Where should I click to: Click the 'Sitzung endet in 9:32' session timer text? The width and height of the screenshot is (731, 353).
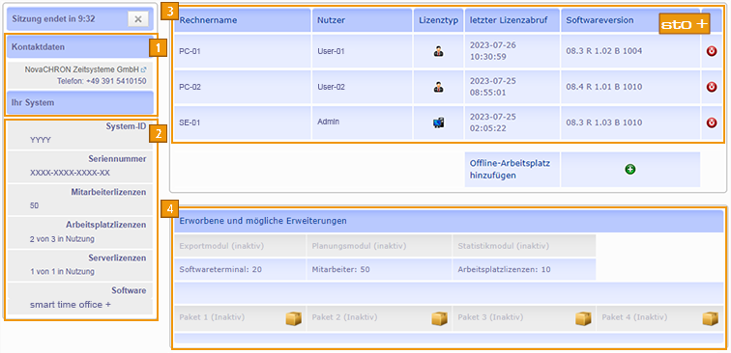53,19
